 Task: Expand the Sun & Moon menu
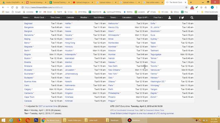pos(99,17)
